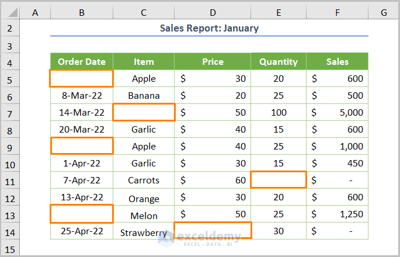The width and height of the screenshot is (400, 257).
Task: Click the empty Price cell for Strawberry
Action: [213, 231]
